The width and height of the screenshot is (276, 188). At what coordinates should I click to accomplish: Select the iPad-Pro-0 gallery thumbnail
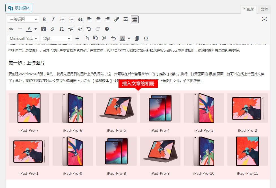[73, 151]
